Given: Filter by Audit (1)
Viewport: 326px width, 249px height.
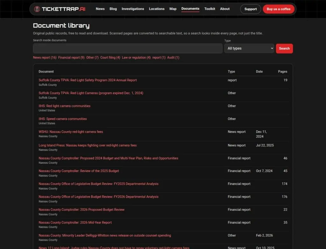Looking at the screenshot, I should click(173, 57).
